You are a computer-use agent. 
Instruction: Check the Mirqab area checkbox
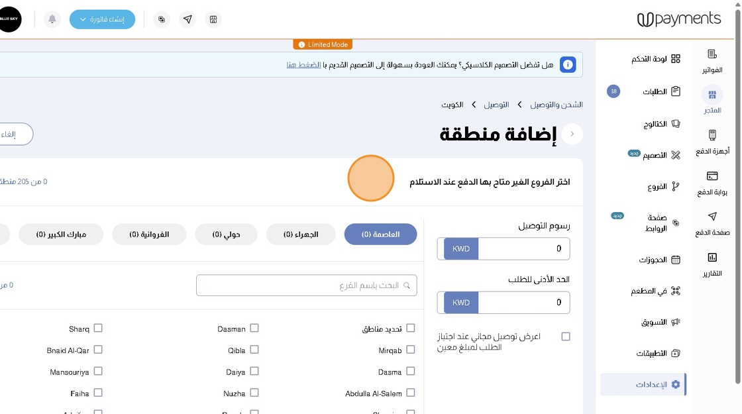click(410, 350)
